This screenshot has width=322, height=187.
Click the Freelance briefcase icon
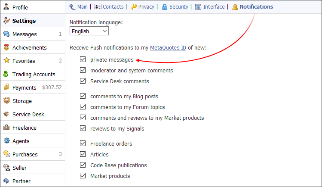(x=6, y=128)
